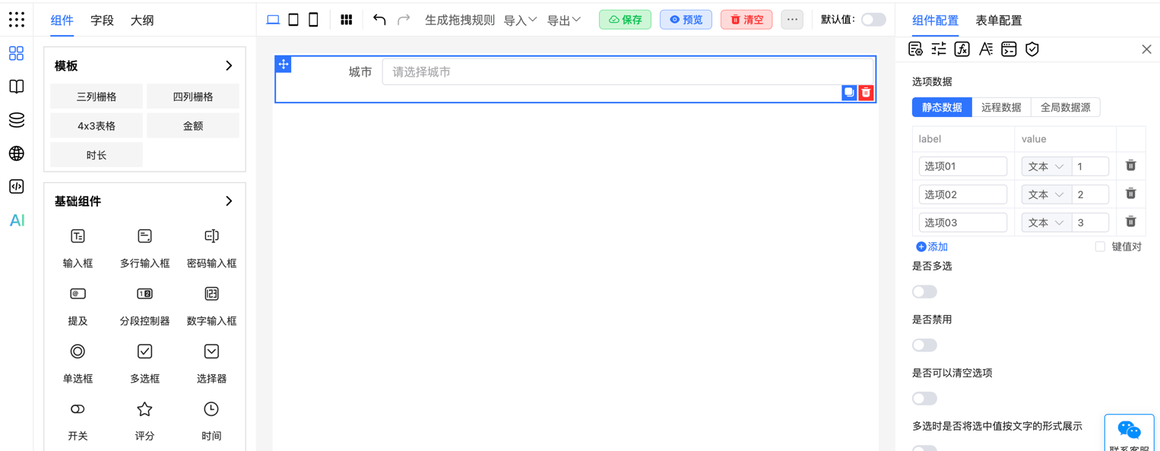Click 添加 to add an option
This screenshot has height=451, width=1160.
coord(932,247)
